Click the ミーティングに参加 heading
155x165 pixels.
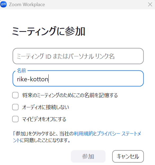click(x=48, y=31)
